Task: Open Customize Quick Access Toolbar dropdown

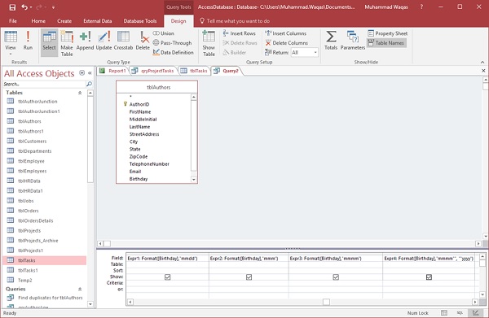Action: (x=53, y=7)
